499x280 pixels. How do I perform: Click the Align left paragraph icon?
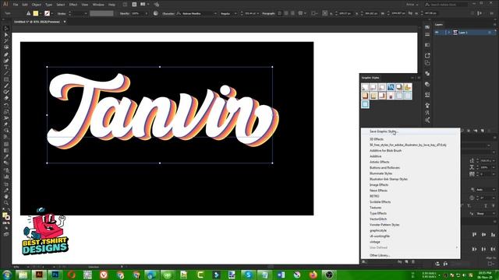pos(280,13)
